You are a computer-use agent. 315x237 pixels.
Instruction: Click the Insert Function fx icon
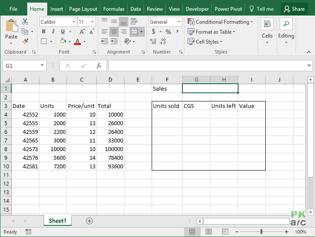point(99,66)
